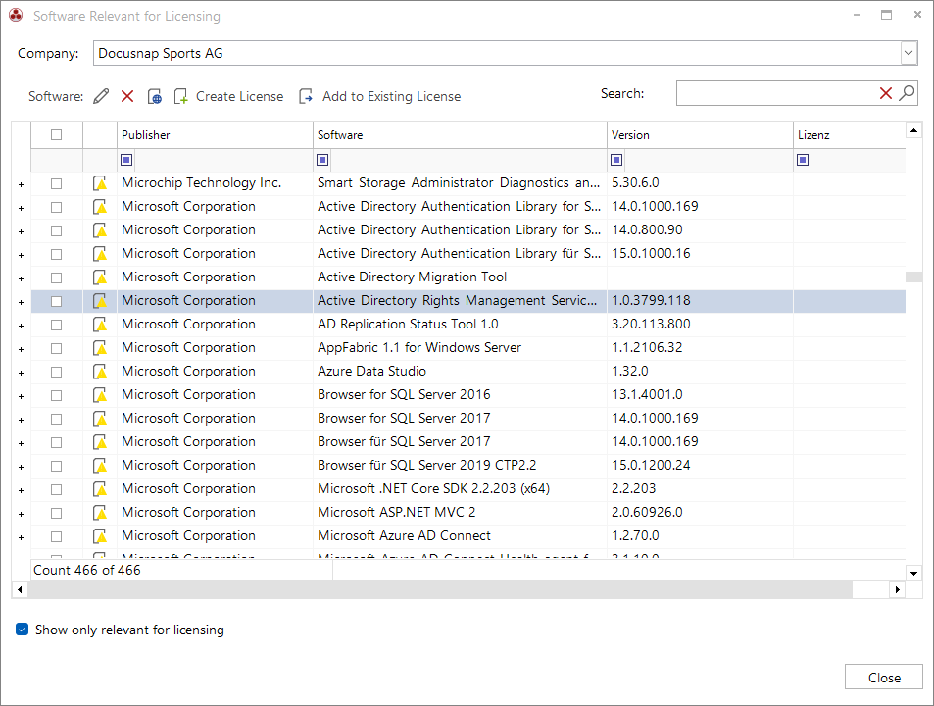Click the Lizenz column filter icon

(803, 160)
